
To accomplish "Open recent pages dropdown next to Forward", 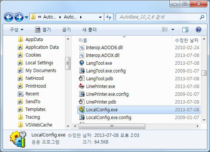I will click(x=26, y=17).
